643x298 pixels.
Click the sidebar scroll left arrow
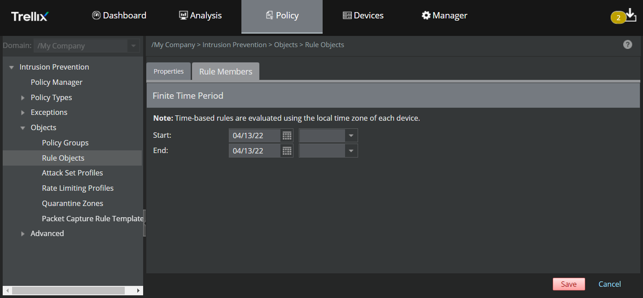click(x=7, y=291)
